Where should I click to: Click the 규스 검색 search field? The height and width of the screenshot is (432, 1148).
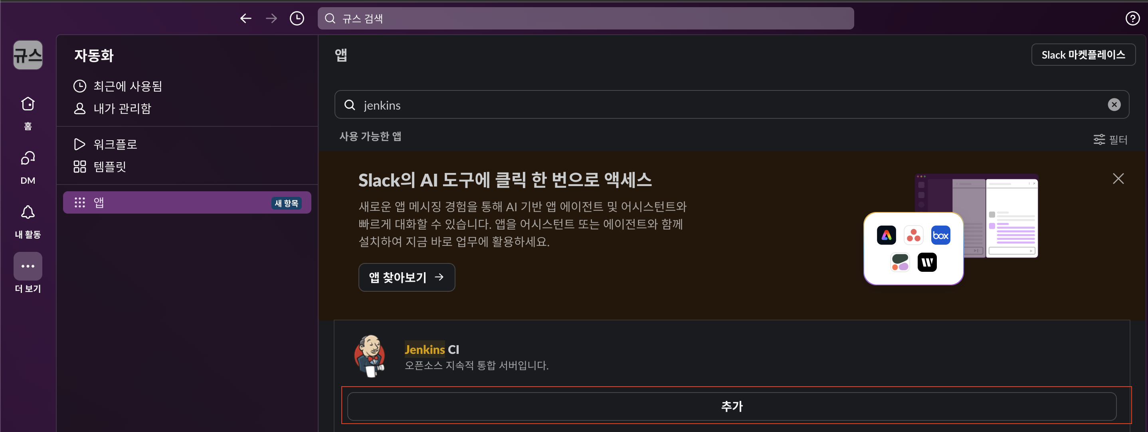586,18
